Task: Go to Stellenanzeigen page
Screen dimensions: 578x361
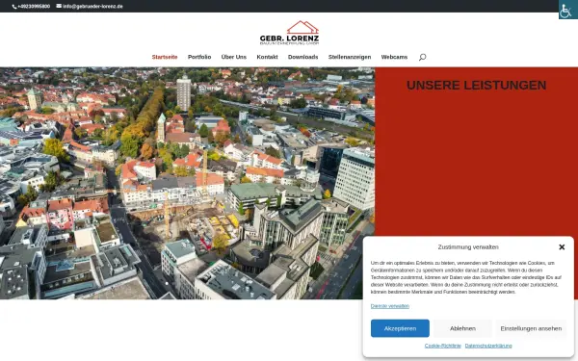Action: point(350,57)
